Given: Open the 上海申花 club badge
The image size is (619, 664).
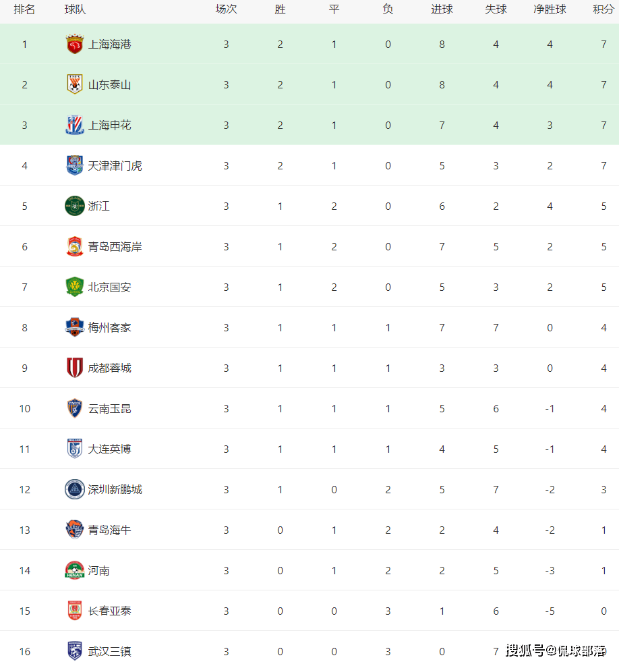Looking at the screenshot, I should tap(75, 125).
